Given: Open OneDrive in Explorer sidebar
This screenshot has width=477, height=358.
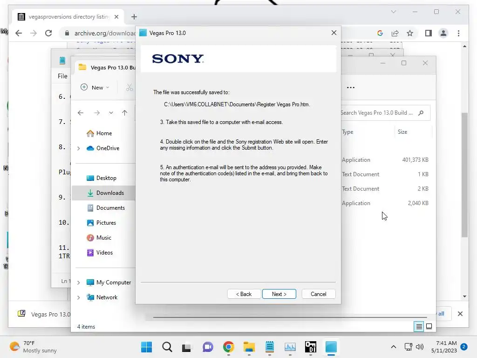Looking at the screenshot, I should click(103, 148).
